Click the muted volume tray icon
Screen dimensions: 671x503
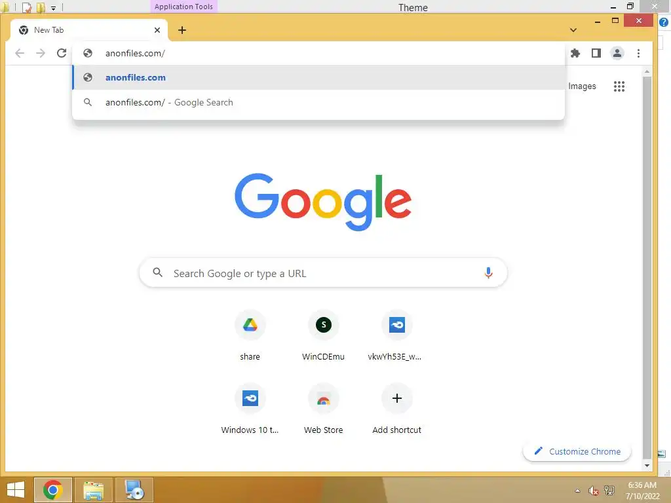593,491
